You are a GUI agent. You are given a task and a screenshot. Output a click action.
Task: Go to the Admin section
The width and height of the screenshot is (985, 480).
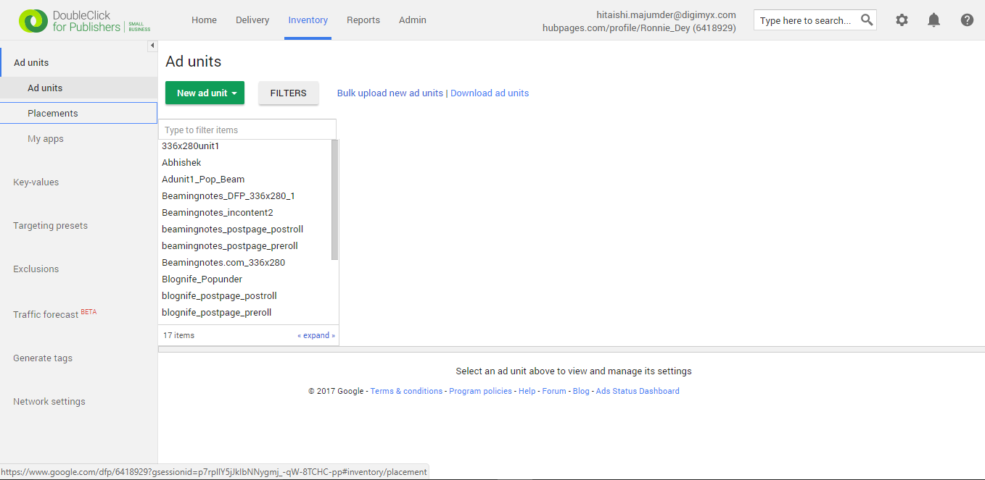coord(412,20)
